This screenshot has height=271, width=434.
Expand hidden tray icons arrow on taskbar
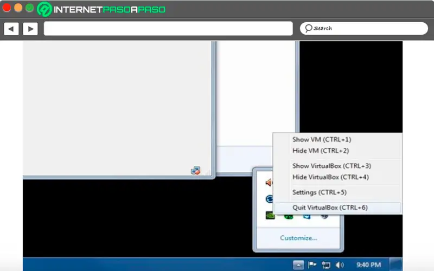click(x=298, y=265)
